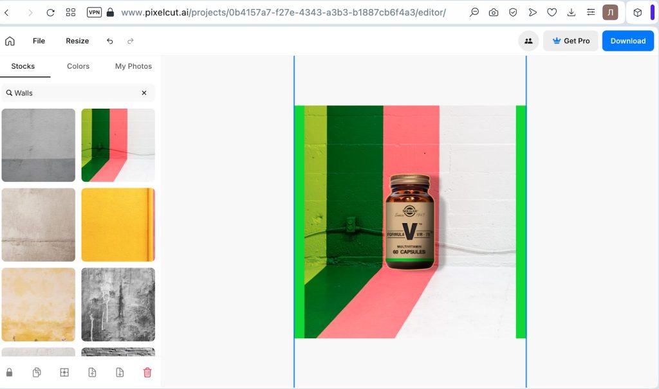This screenshot has height=389, width=659.
Task: Open the search/zoom icon in browser toolbar
Action: click(x=474, y=13)
